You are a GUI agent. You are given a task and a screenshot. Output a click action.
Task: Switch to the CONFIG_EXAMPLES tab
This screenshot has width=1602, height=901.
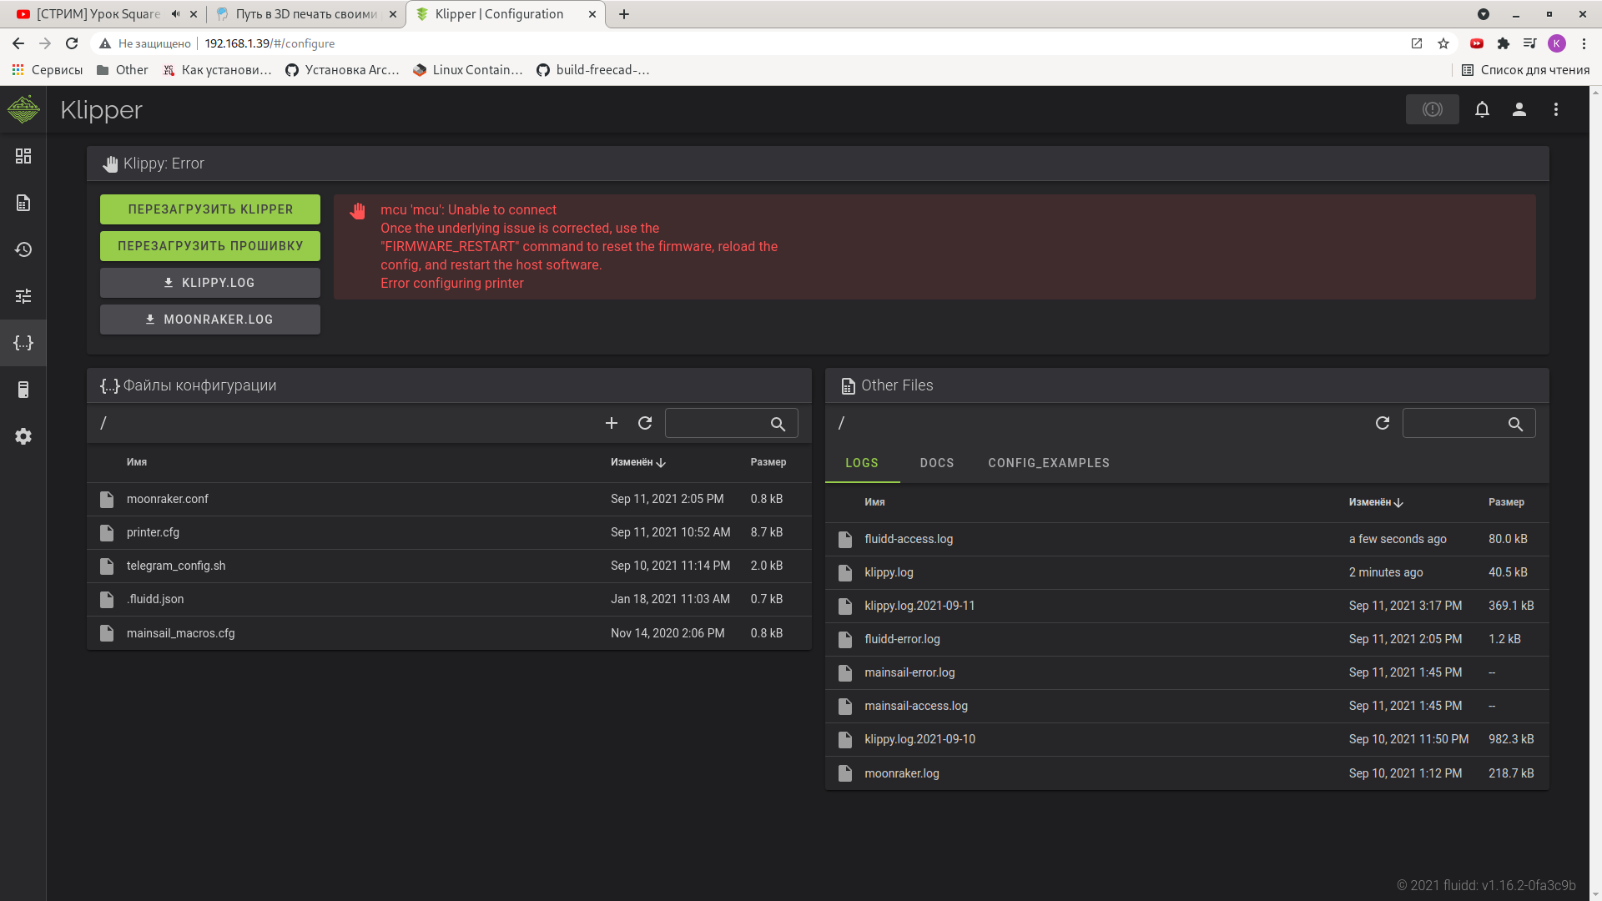click(1049, 463)
